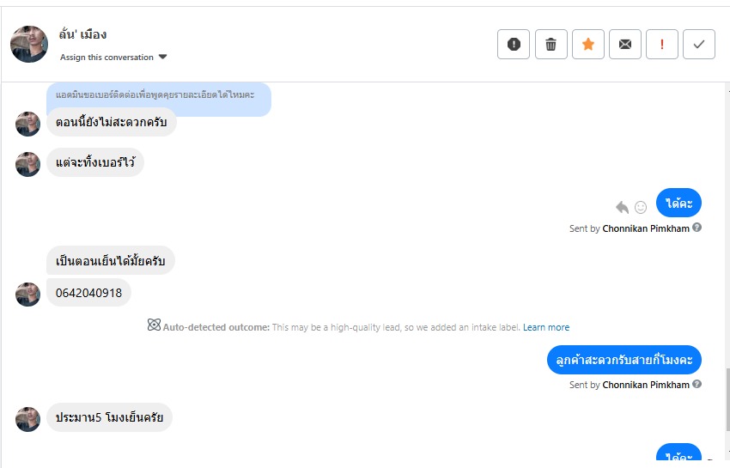Toggle the orange star follow-up flag
The height and width of the screenshot is (468, 730).
pos(588,45)
